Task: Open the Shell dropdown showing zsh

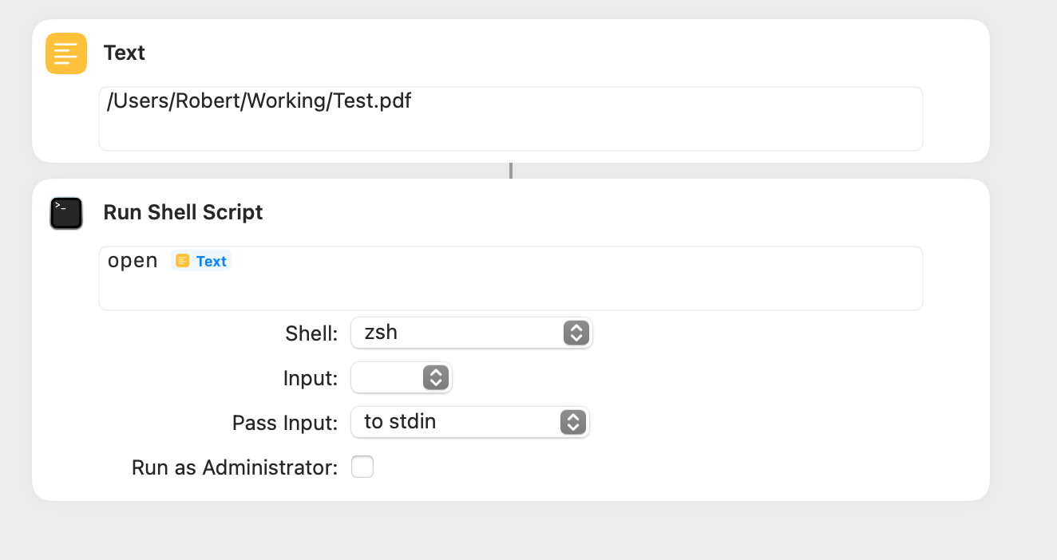Action: coord(471,333)
